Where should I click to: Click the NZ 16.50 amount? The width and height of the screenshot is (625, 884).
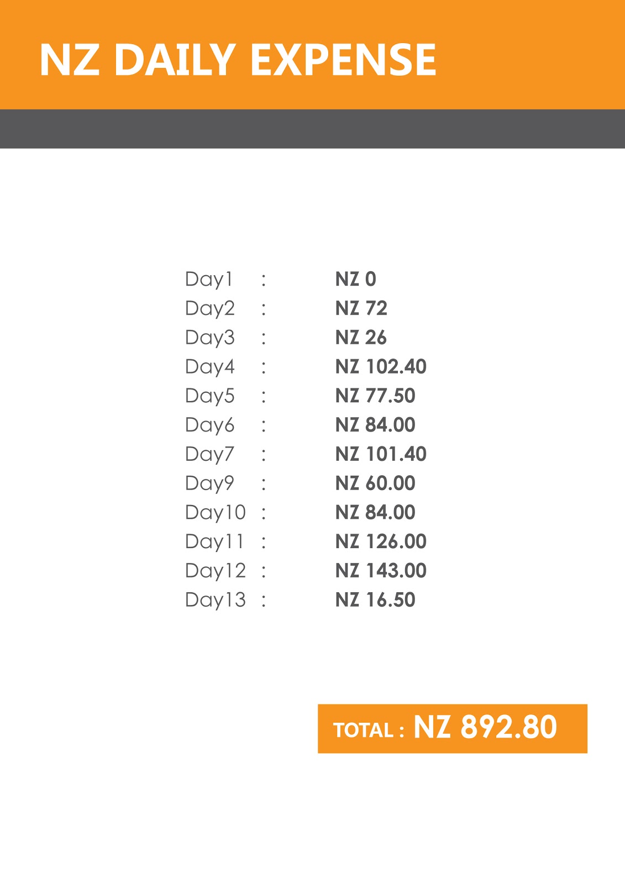point(375,600)
